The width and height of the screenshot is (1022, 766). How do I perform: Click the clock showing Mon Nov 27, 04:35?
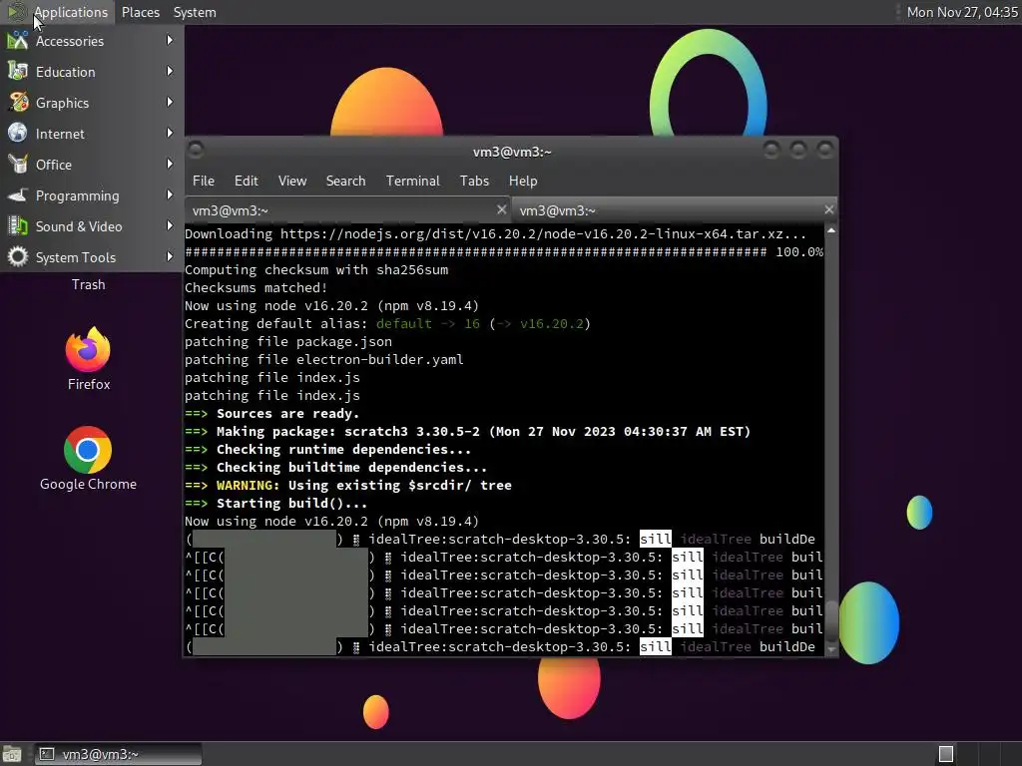[x=962, y=12]
